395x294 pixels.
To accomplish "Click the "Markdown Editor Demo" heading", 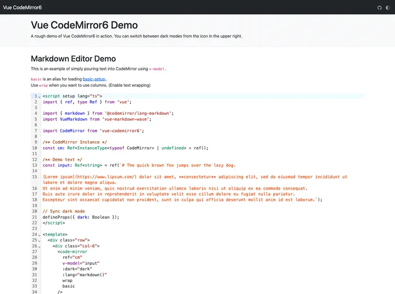I will coord(73,59).
